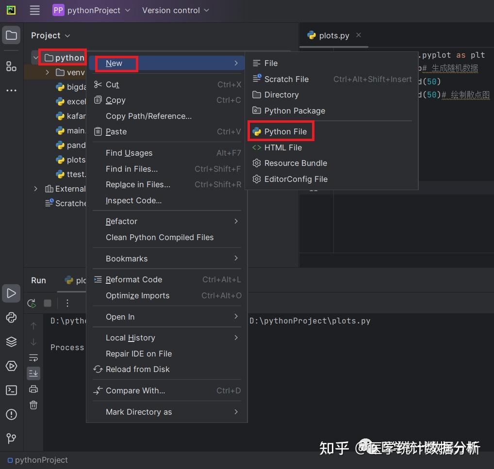Open the Services tool window icon

coord(11,366)
